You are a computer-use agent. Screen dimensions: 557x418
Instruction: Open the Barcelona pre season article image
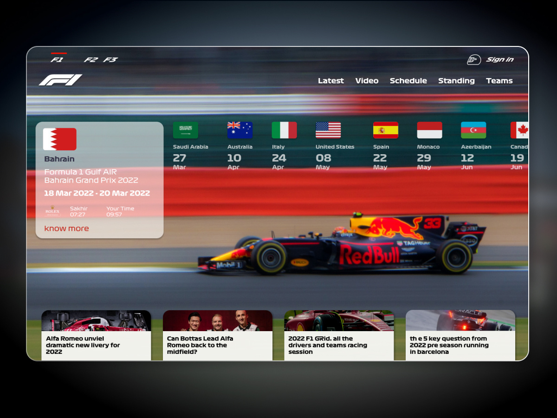point(460,320)
